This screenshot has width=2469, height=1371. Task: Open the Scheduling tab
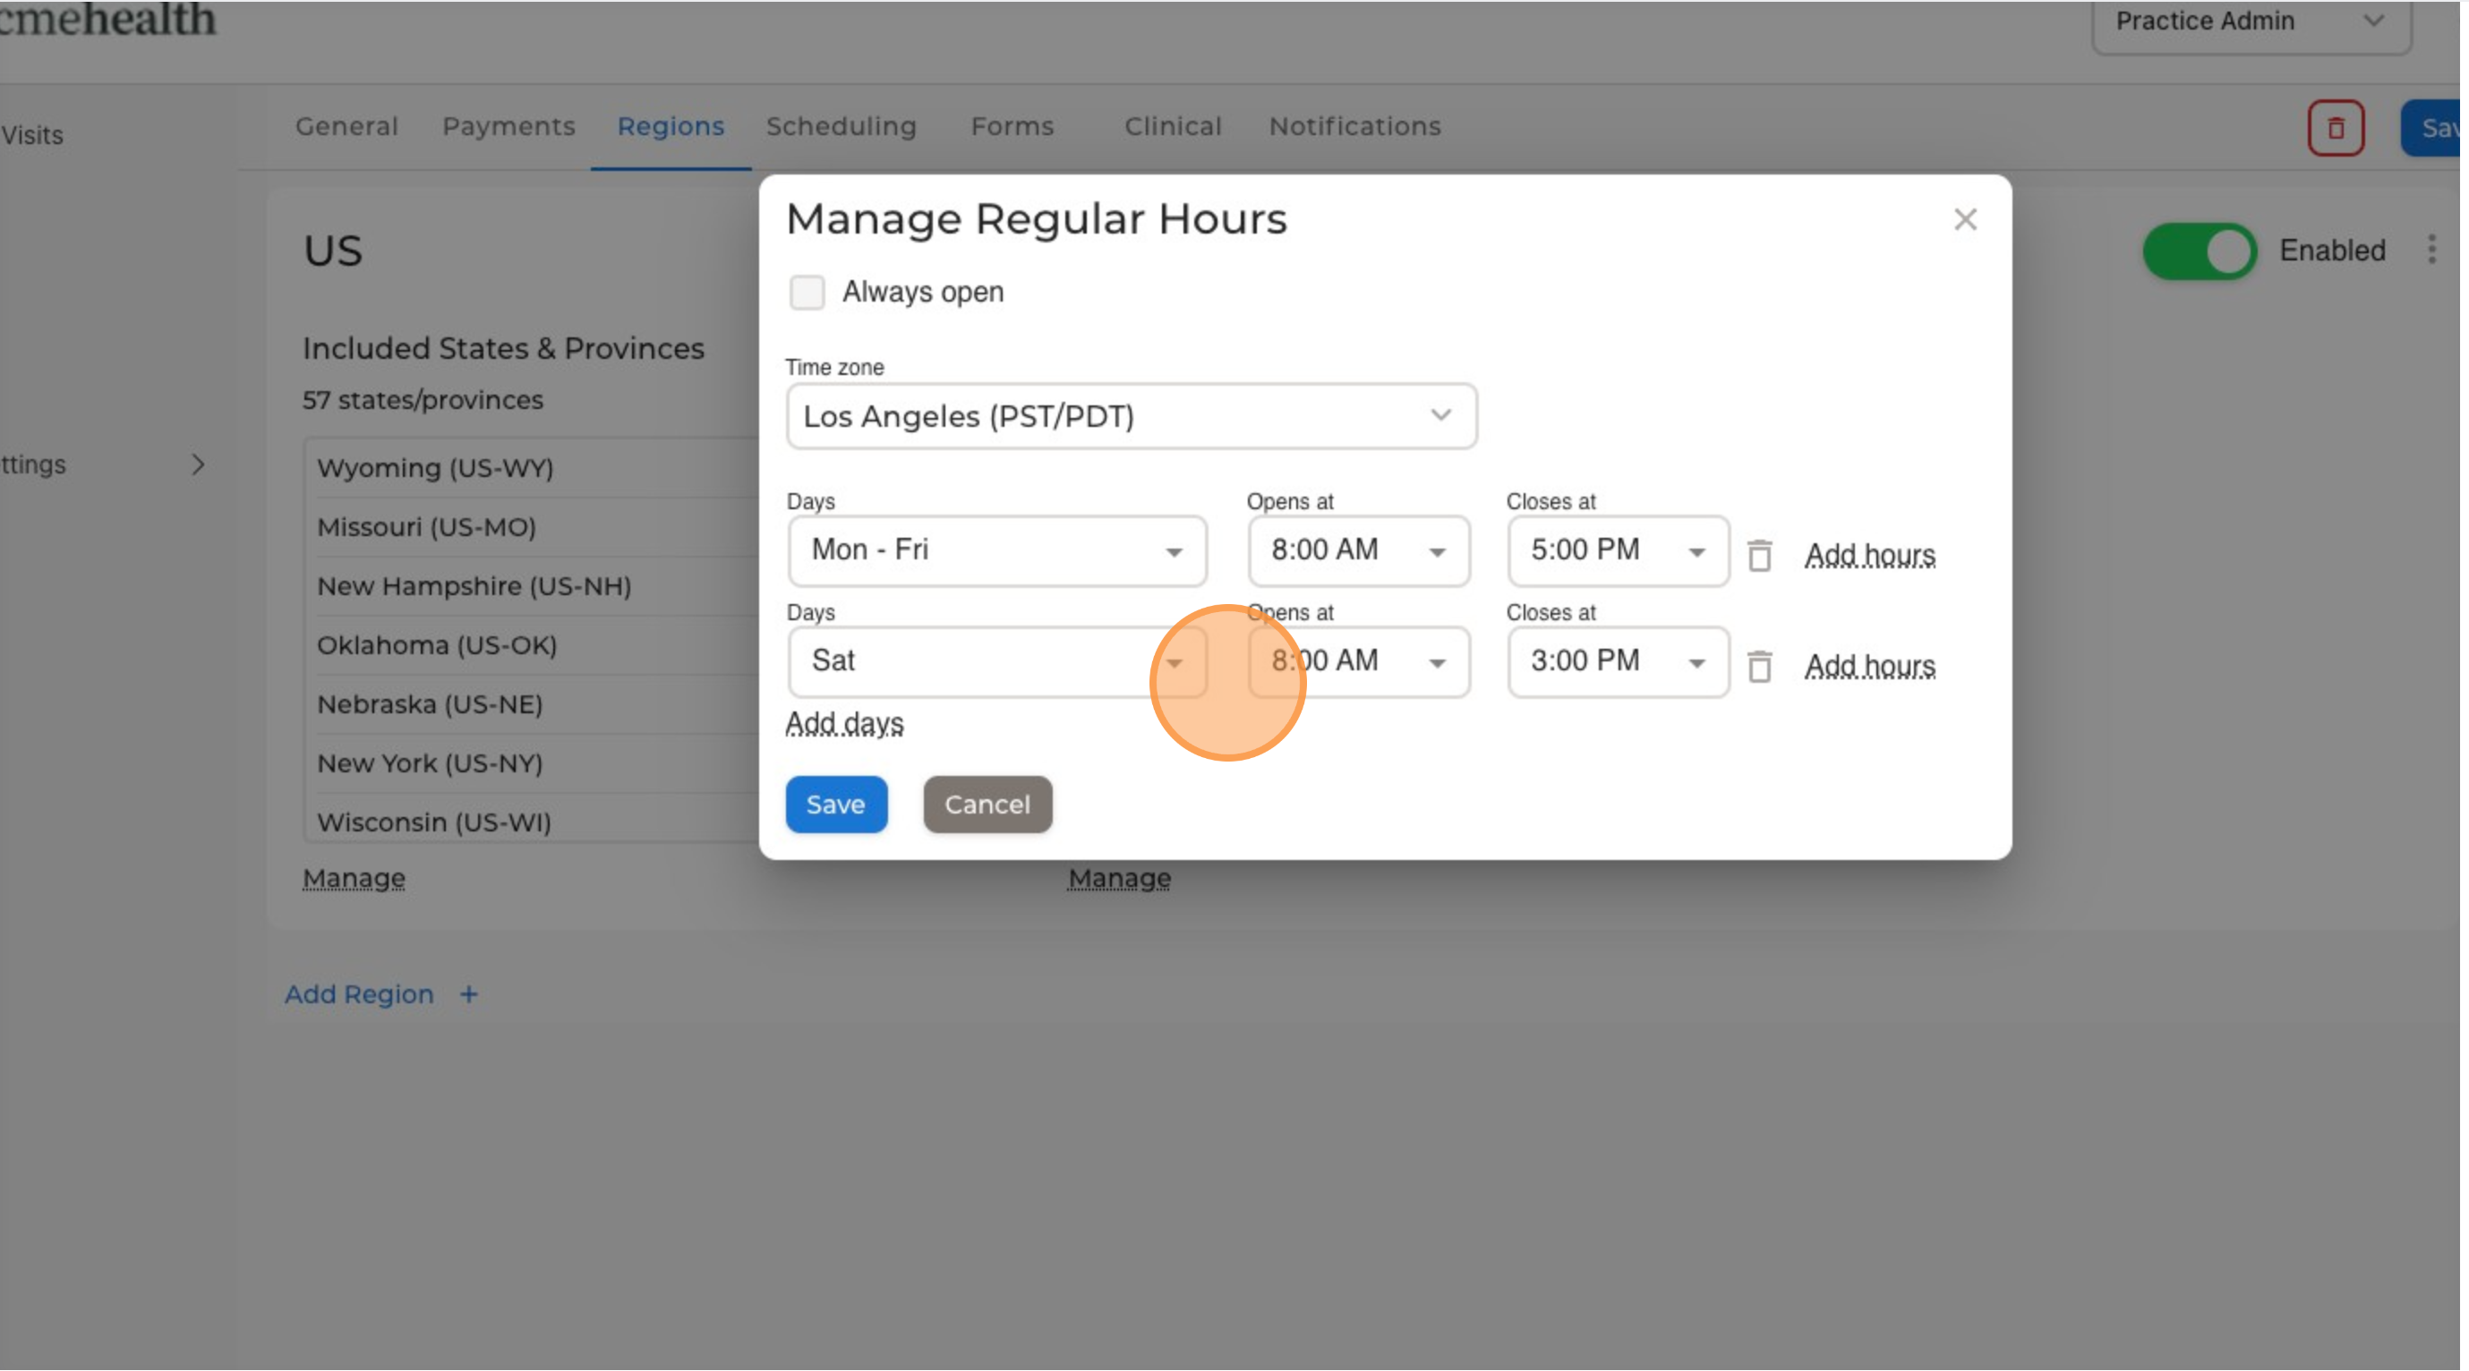(841, 126)
